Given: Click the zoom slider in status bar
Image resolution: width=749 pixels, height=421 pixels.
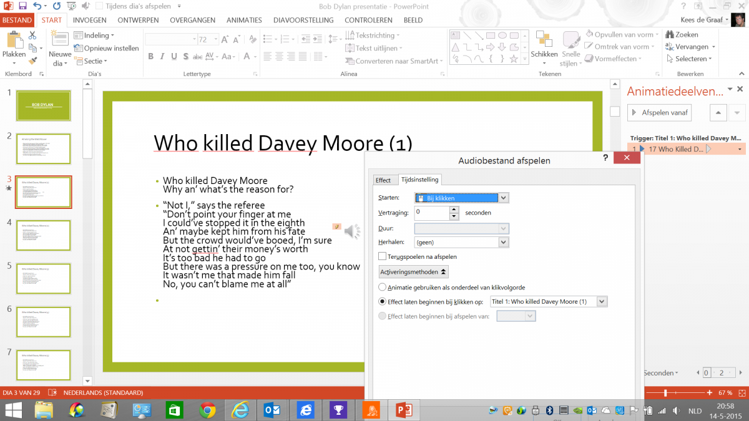Looking at the screenshot, I should [665, 393].
